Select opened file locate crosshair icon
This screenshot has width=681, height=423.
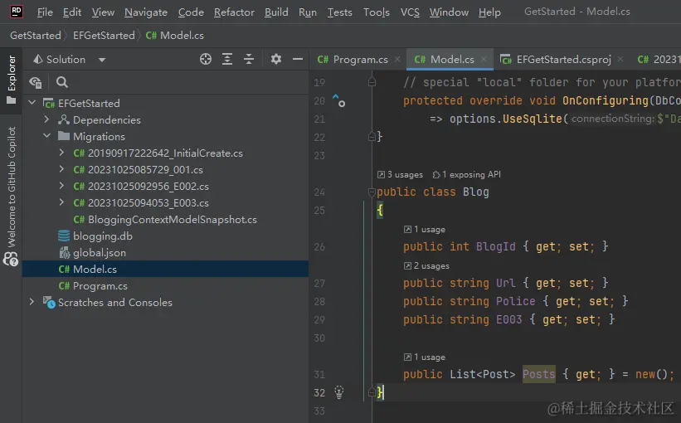point(206,59)
